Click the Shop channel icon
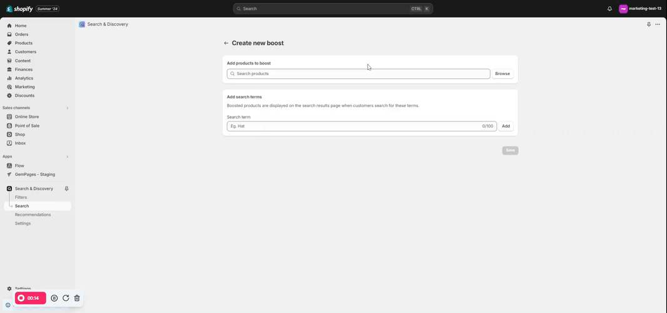 9,135
